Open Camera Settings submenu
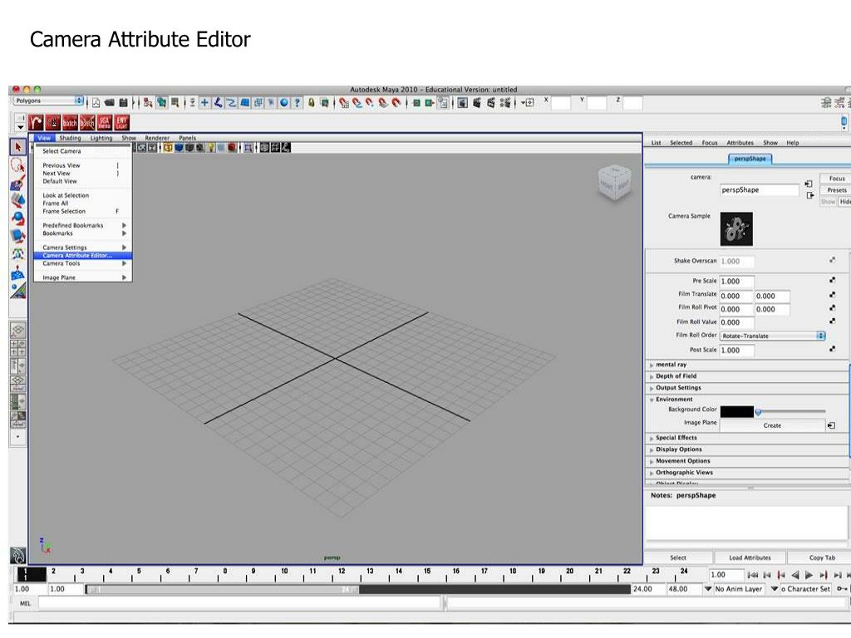This screenshot has width=851, height=638. click(82, 248)
